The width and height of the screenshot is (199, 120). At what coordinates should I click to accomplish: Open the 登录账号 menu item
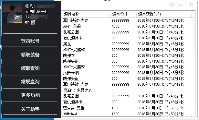pos(30,41)
